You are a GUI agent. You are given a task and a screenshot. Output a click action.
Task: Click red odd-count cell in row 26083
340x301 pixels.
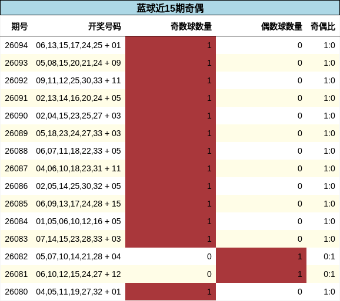pos(171,239)
